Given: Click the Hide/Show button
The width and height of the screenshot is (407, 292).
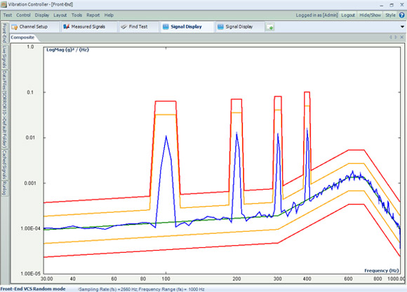Looking at the screenshot, I should click(x=370, y=15).
